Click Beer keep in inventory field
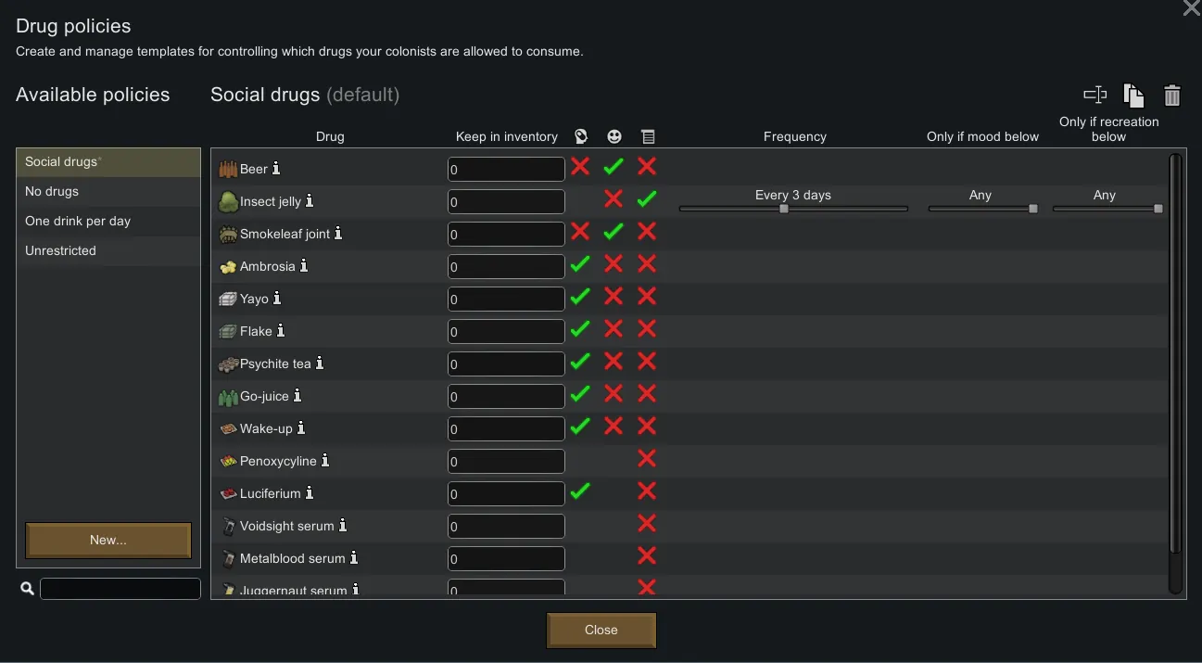Image resolution: width=1202 pixels, height=663 pixels. (x=506, y=170)
